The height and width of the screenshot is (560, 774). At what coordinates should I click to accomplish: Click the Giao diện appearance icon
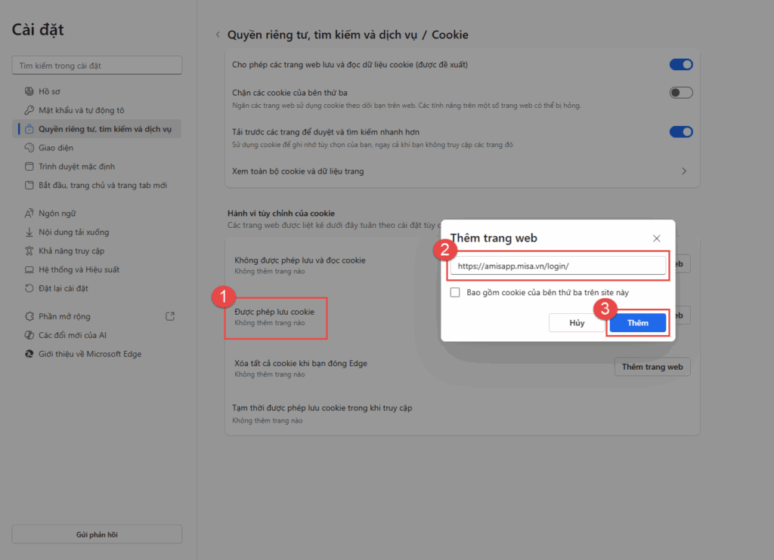click(29, 148)
